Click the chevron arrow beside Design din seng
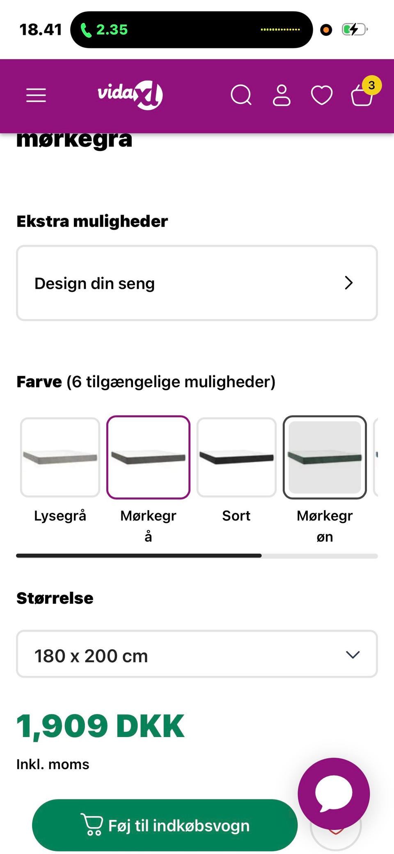 349,283
